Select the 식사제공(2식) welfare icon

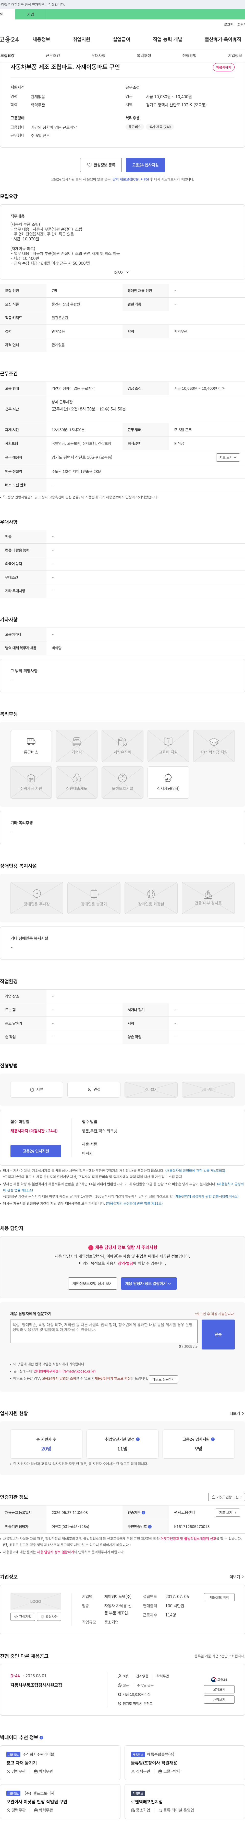pyautogui.click(x=168, y=782)
